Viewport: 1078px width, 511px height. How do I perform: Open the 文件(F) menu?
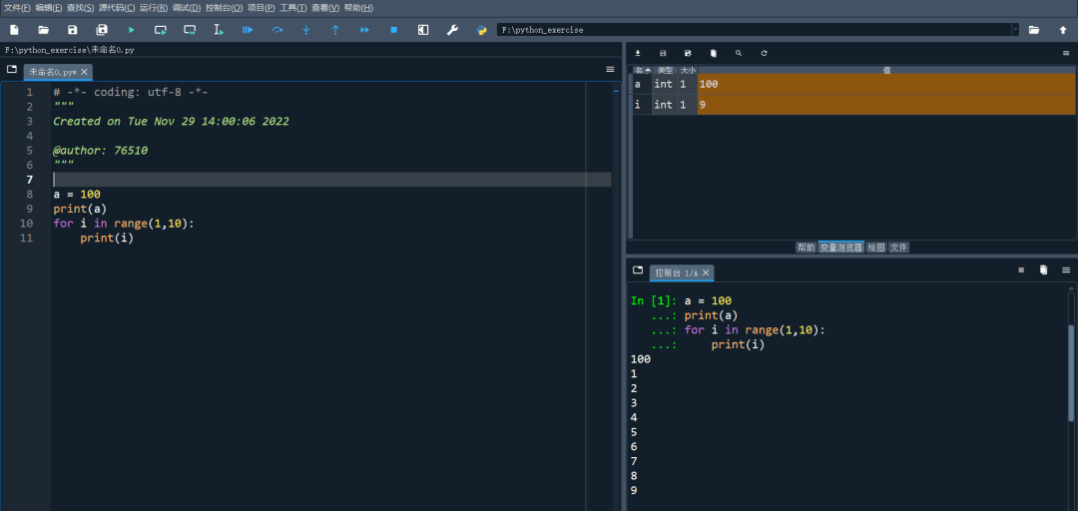[x=17, y=8]
